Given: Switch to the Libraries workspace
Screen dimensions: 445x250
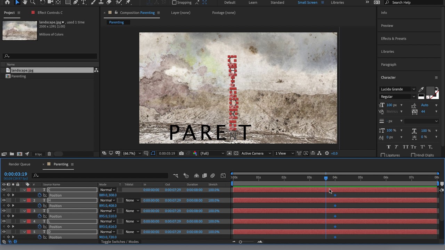Looking at the screenshot, I should [x=337, y=2].
